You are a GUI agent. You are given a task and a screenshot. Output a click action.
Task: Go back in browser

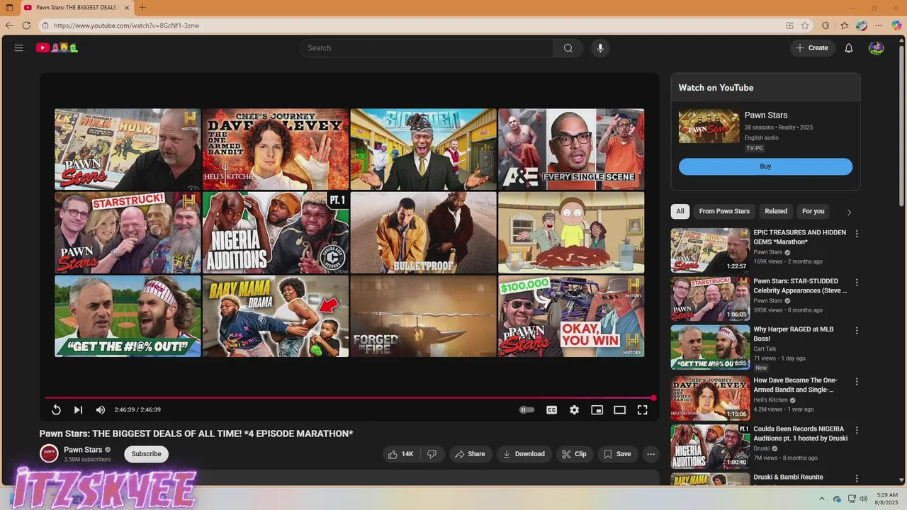pos(9,25)
